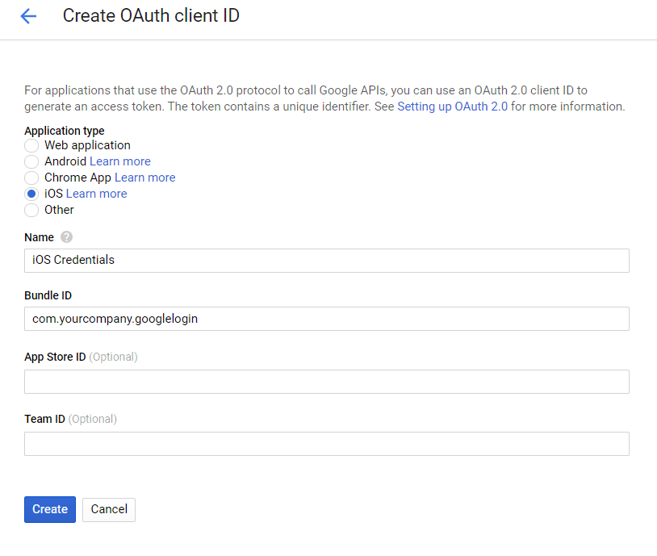The image size is (657, 556).
Task: Open Learn more link beside iOS
Action: coord(96,194)
